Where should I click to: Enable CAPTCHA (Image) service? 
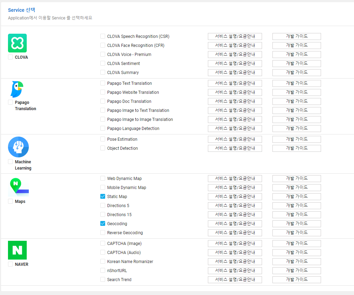(x=103, y=243)
